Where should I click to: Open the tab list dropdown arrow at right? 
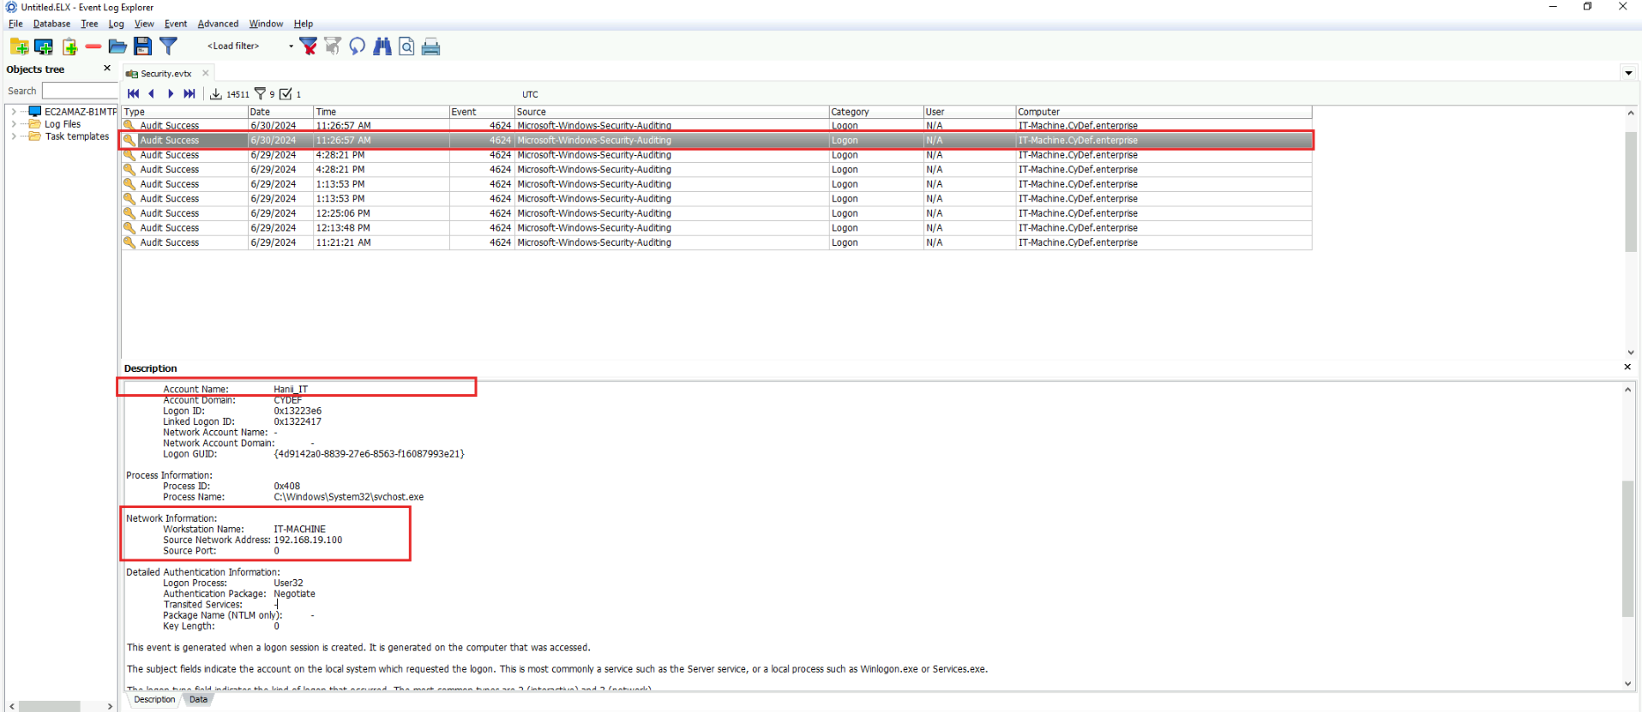[1628, 73]
